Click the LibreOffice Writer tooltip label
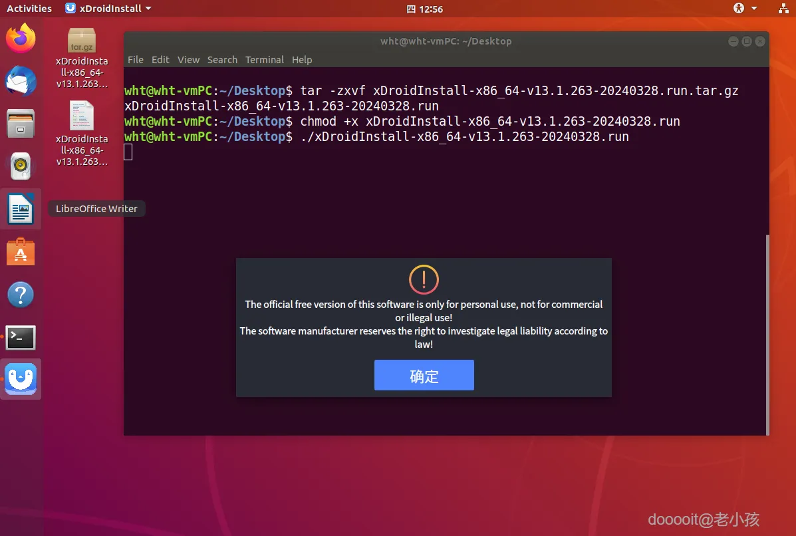This screenshot has height=536, width=796. coord(96,209)
